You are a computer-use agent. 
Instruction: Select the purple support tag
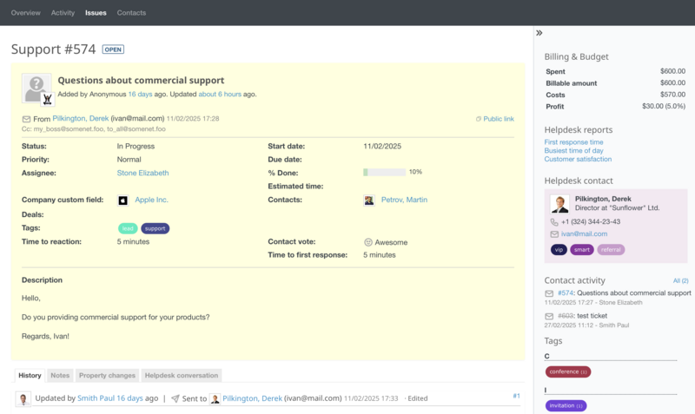pos(156,228)
